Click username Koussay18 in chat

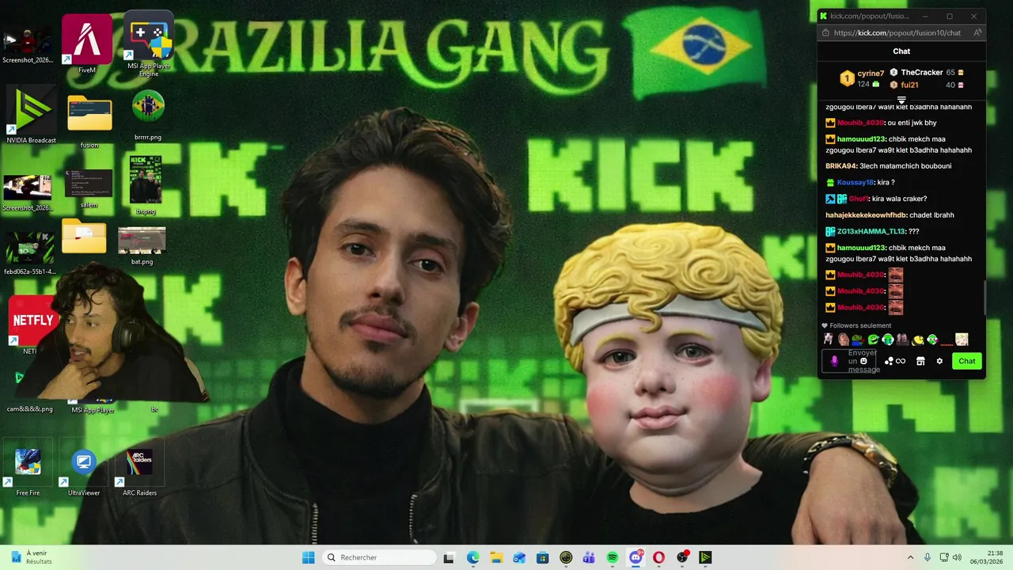click(856, 182)
